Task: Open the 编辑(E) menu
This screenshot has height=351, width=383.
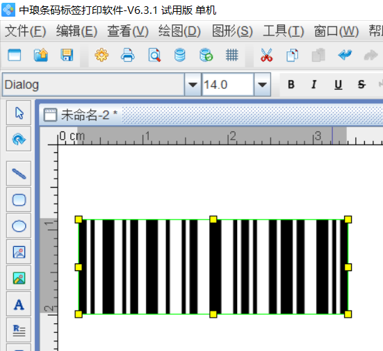Action: click(76, 31)
